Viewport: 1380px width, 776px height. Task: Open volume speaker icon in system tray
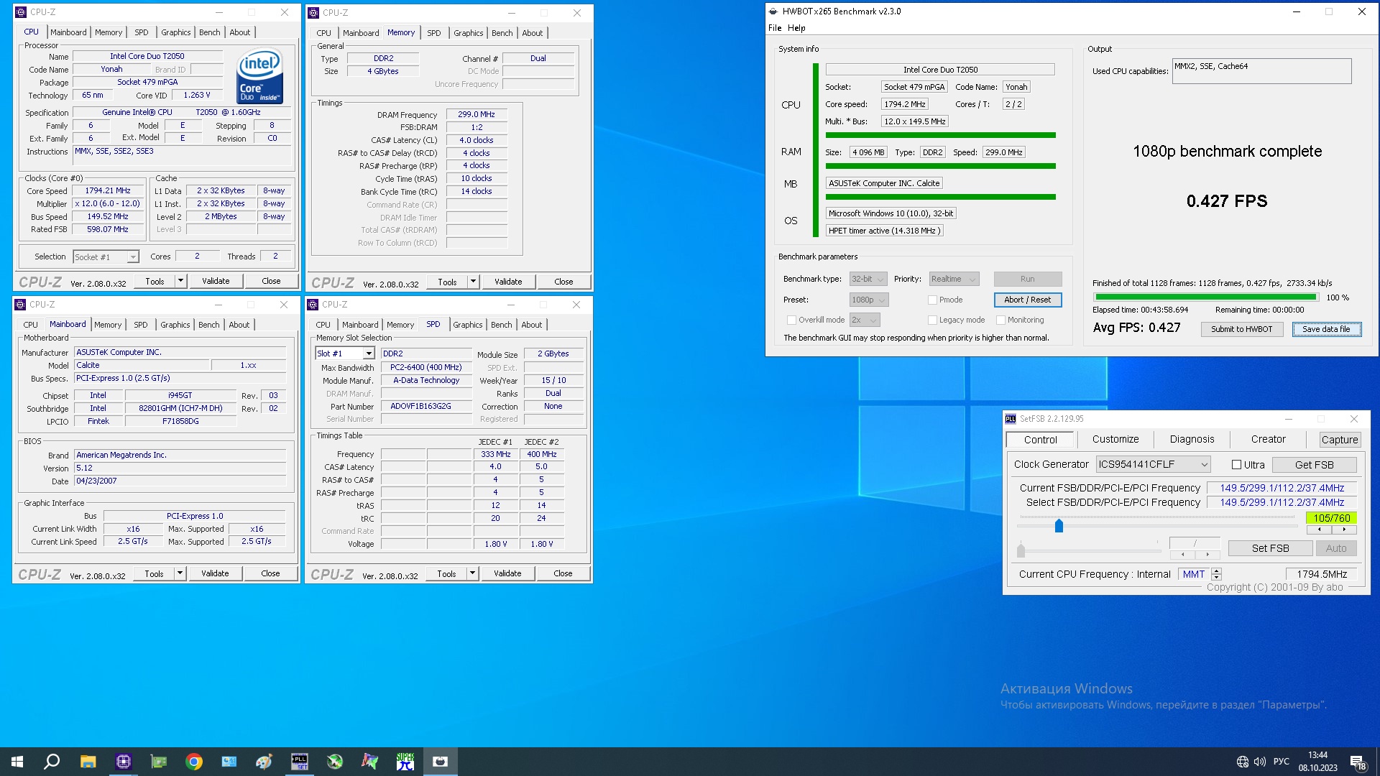pos(1260,762)
